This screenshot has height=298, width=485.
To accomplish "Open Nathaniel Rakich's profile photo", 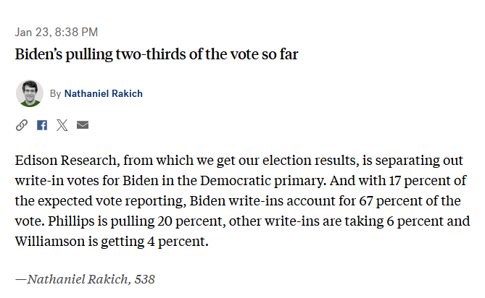I will [x=30, y=93].
